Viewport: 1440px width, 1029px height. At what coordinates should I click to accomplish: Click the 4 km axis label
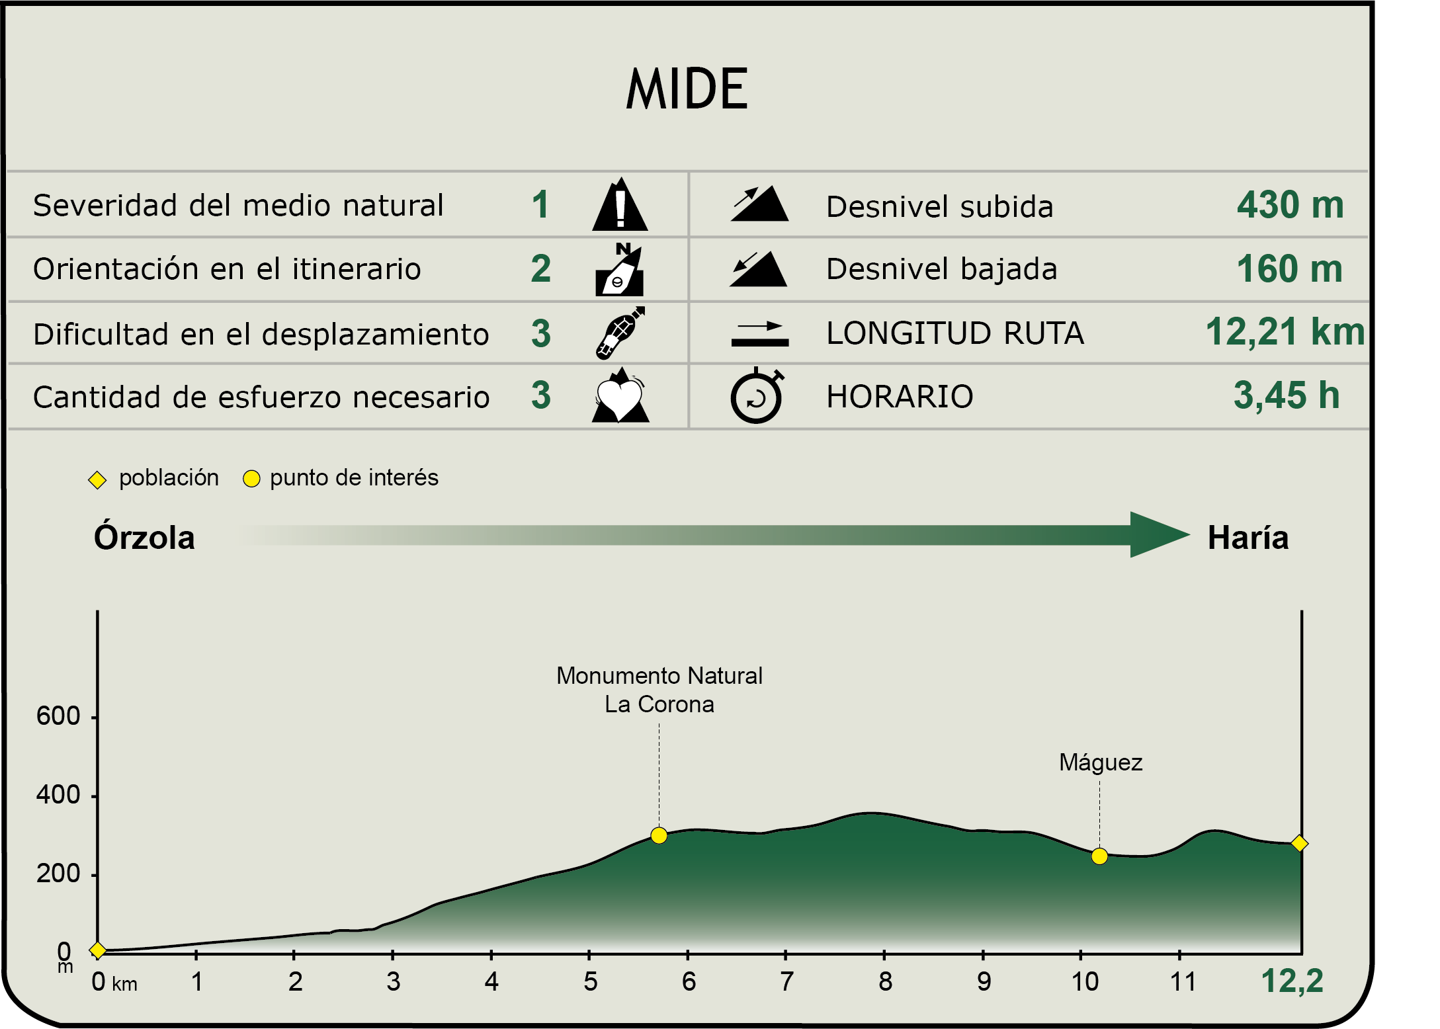491,982
